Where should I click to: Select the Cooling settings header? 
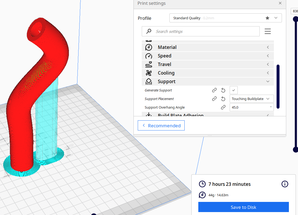[x=208, y=73]
